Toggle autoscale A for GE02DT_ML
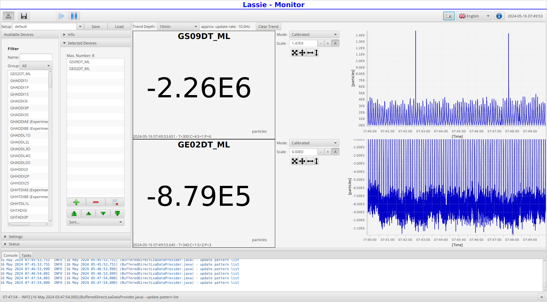 click(335, 152)
